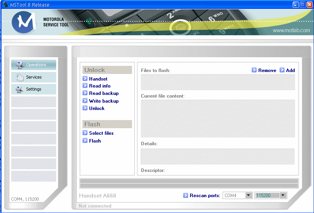The height and width of the screenshot is (213, 314).
Task: Open the Settings tab
Action: coord(34,89)
